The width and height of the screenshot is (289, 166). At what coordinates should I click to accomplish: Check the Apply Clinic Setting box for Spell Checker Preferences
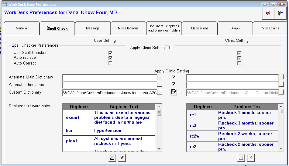point(171,48)
